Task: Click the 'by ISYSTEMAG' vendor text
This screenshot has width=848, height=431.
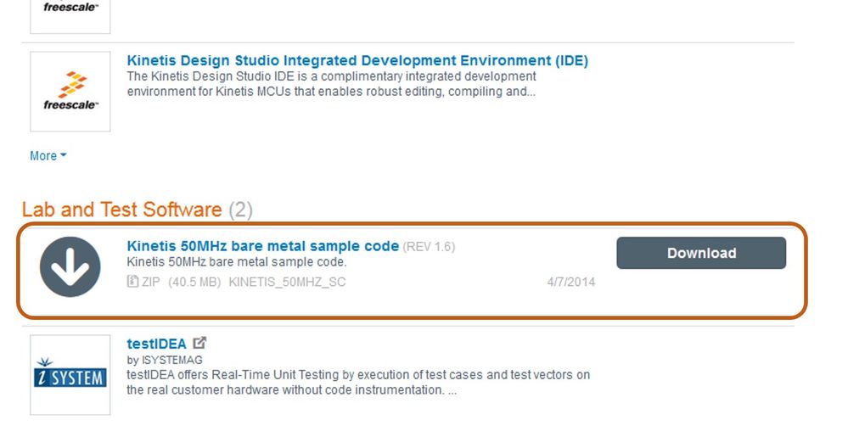Action: tap(164, 360)
